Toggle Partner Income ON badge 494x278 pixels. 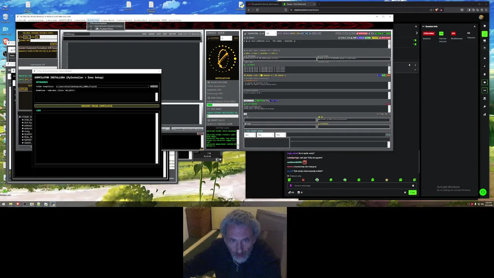(x=441, y=34)
